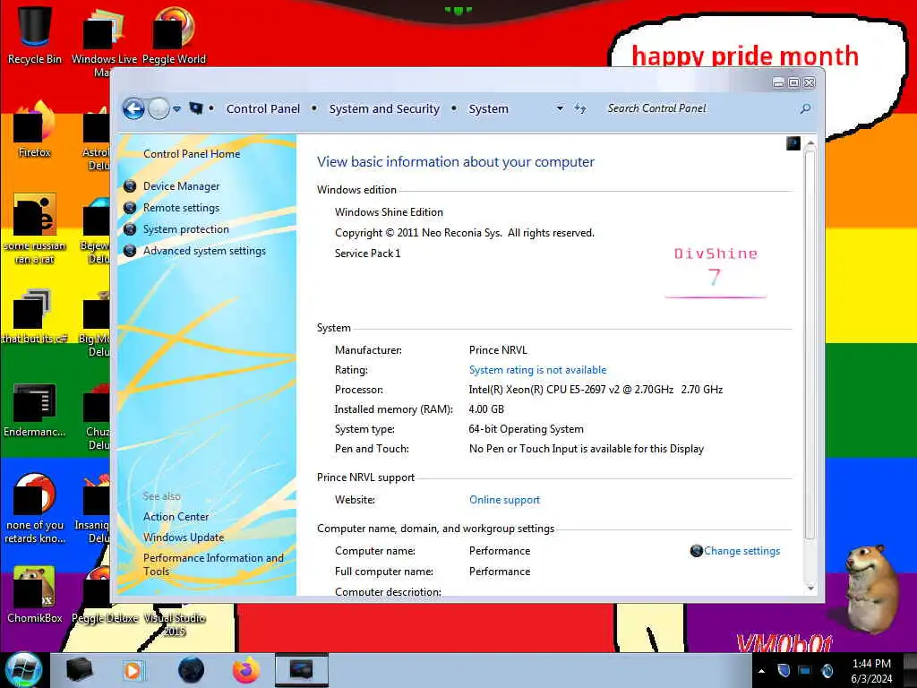Open the media player taskbar icon
The height and width of the screenshot is (688, 917).
pyautogui.click(x=133, y=670)
